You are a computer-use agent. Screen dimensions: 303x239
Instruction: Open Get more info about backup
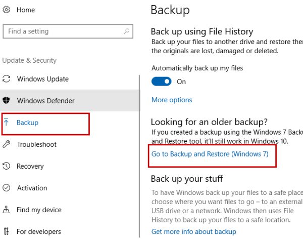coord(194,231)
